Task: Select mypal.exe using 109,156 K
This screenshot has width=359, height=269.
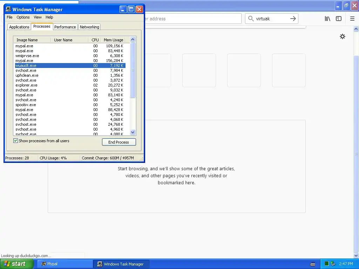Action: pos(70,46)
